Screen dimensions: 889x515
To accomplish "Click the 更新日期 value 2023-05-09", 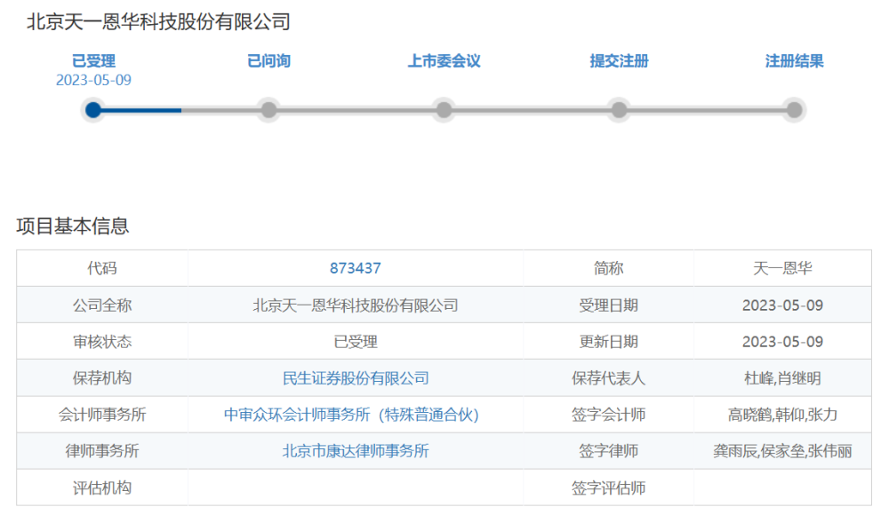I will pos(782,342).
